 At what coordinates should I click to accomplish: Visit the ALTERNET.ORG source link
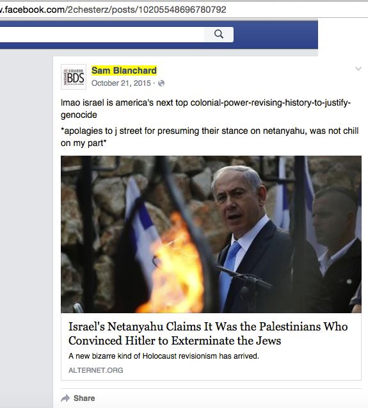[96, 370]
